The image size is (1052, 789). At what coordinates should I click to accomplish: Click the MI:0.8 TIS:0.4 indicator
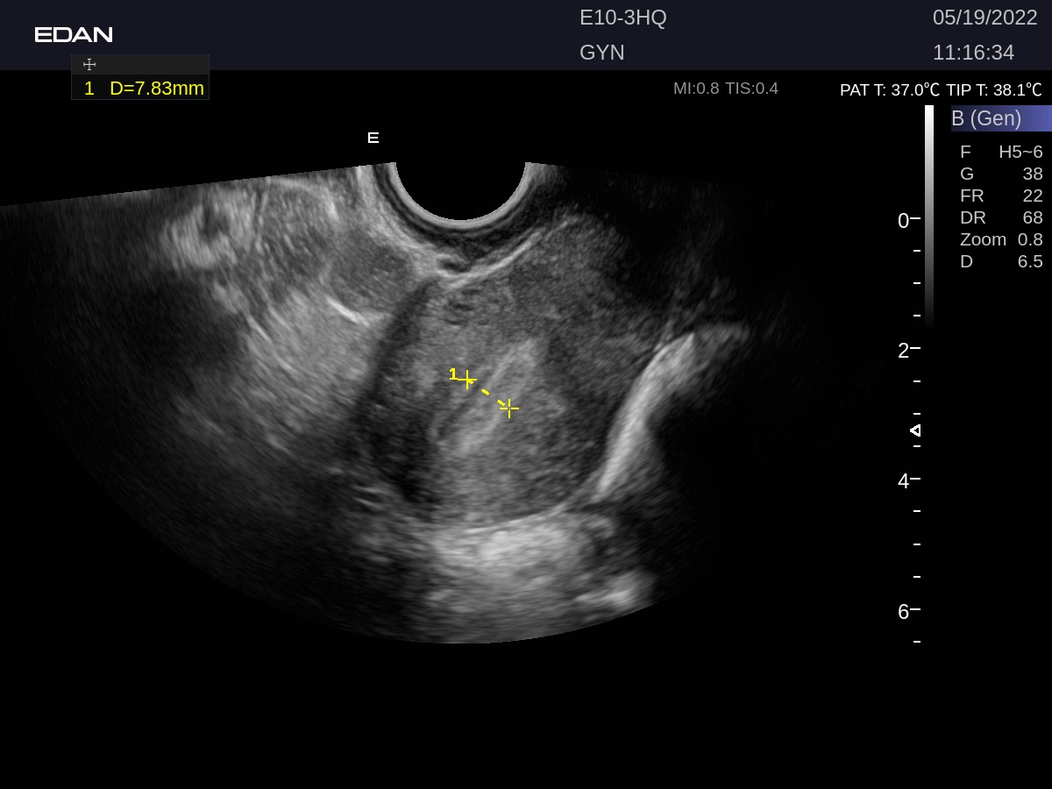click(x=725, y=89)
